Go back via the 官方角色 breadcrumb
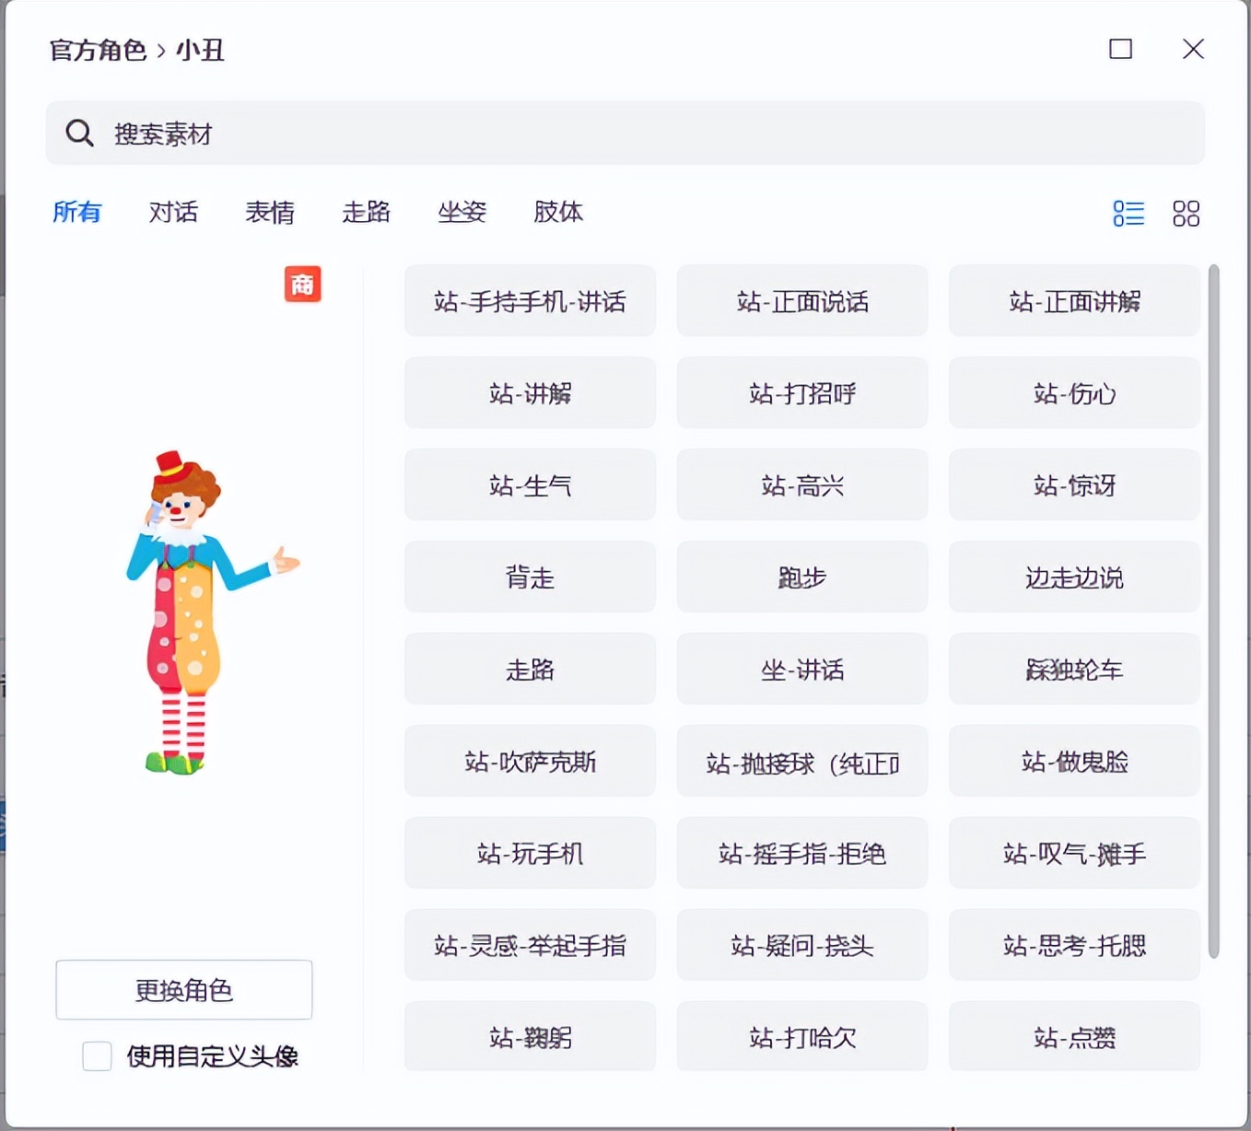Screen dimensions: 1251x1131 97,51
